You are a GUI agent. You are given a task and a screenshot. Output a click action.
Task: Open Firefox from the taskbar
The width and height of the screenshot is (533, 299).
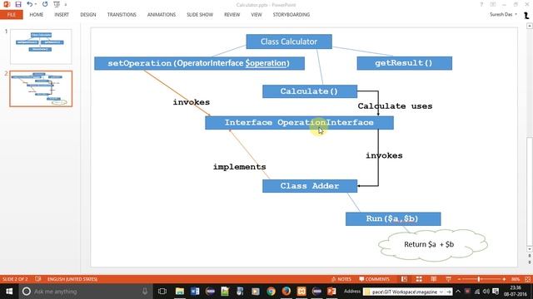pyautogui.click(x=286, y=292)
